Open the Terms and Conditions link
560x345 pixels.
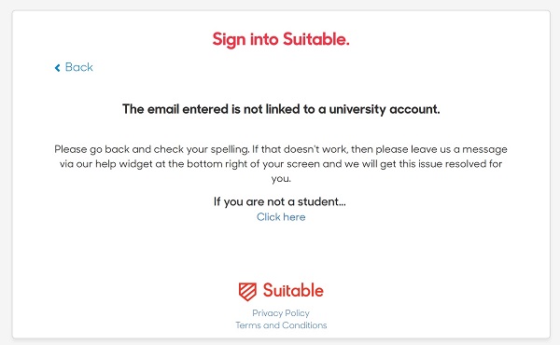(281, 325)
